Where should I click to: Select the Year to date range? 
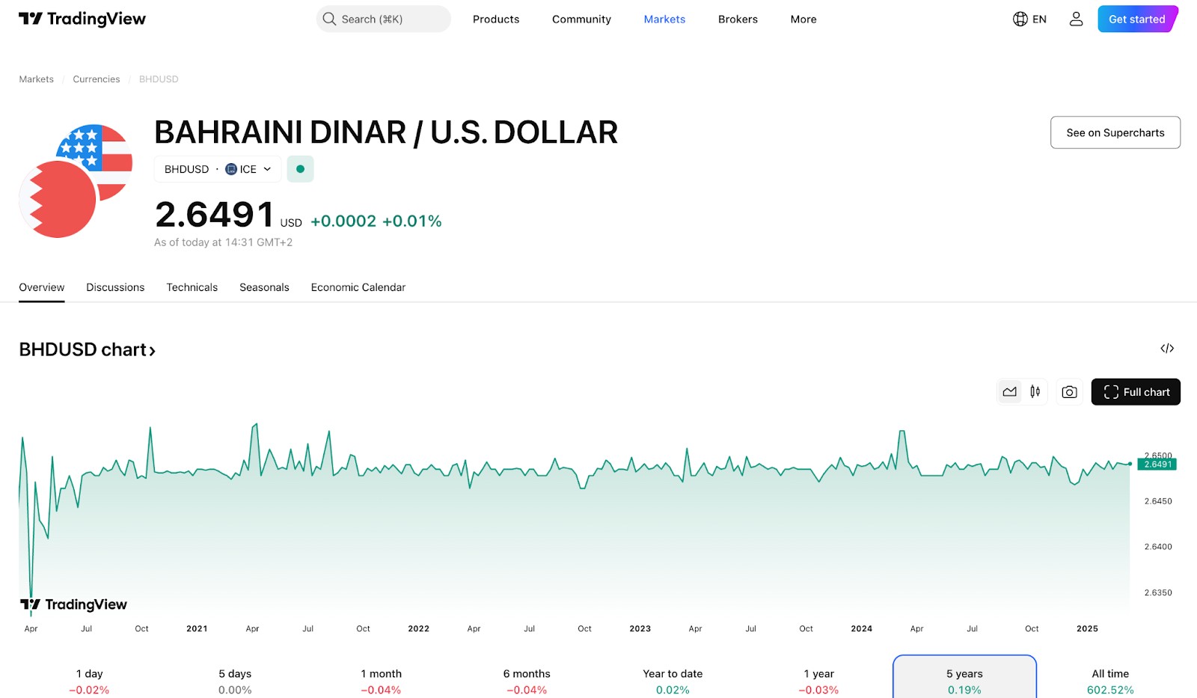(673, 682)
